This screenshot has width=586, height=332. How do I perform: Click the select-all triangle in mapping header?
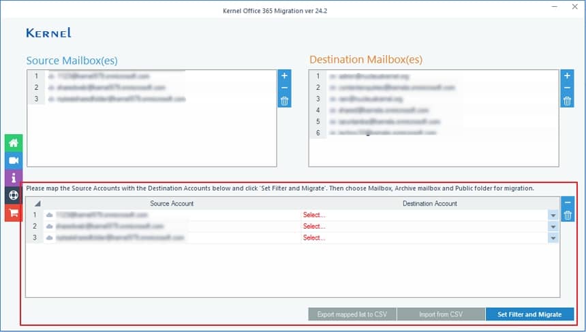coord(37,203)
